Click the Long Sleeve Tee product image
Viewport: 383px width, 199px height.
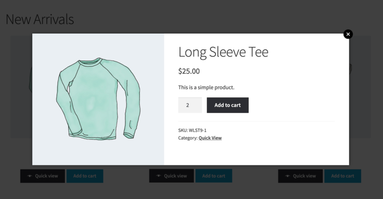pos(98,99)
